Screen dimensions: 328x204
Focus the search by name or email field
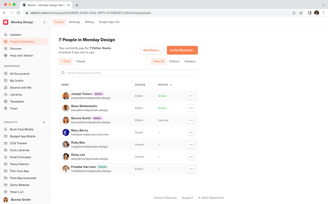[x=128, y=73]
